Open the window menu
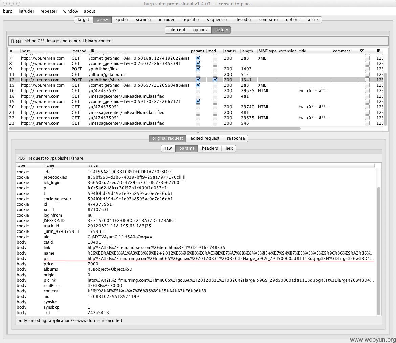 70,11
